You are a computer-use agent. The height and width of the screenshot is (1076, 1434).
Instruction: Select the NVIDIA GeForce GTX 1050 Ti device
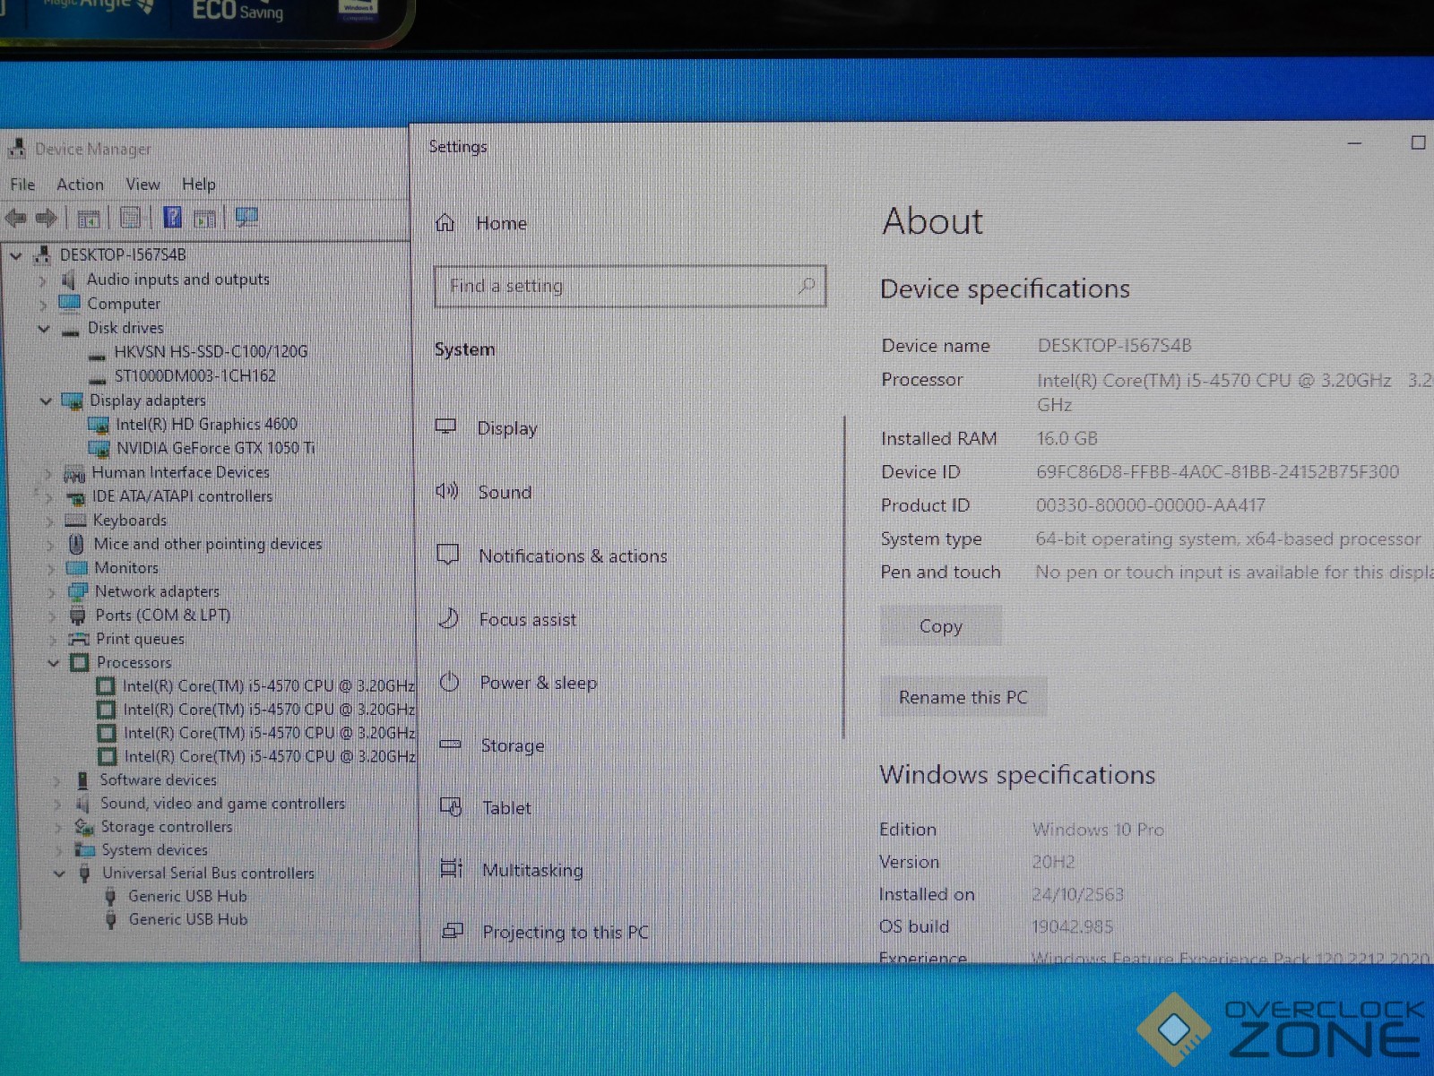[215, 448]
